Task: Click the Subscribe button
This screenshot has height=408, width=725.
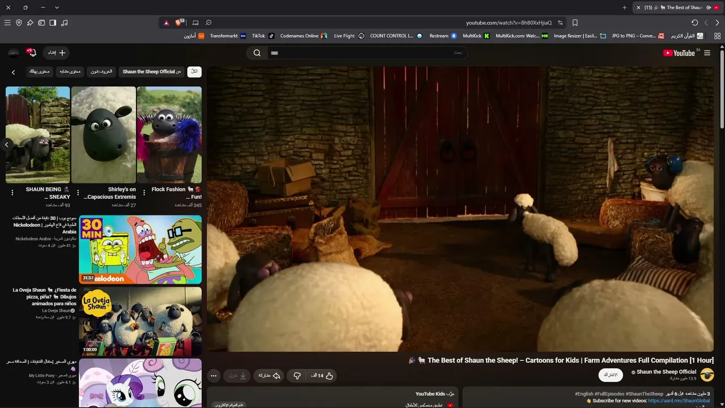Action: [x=611, y=375]
